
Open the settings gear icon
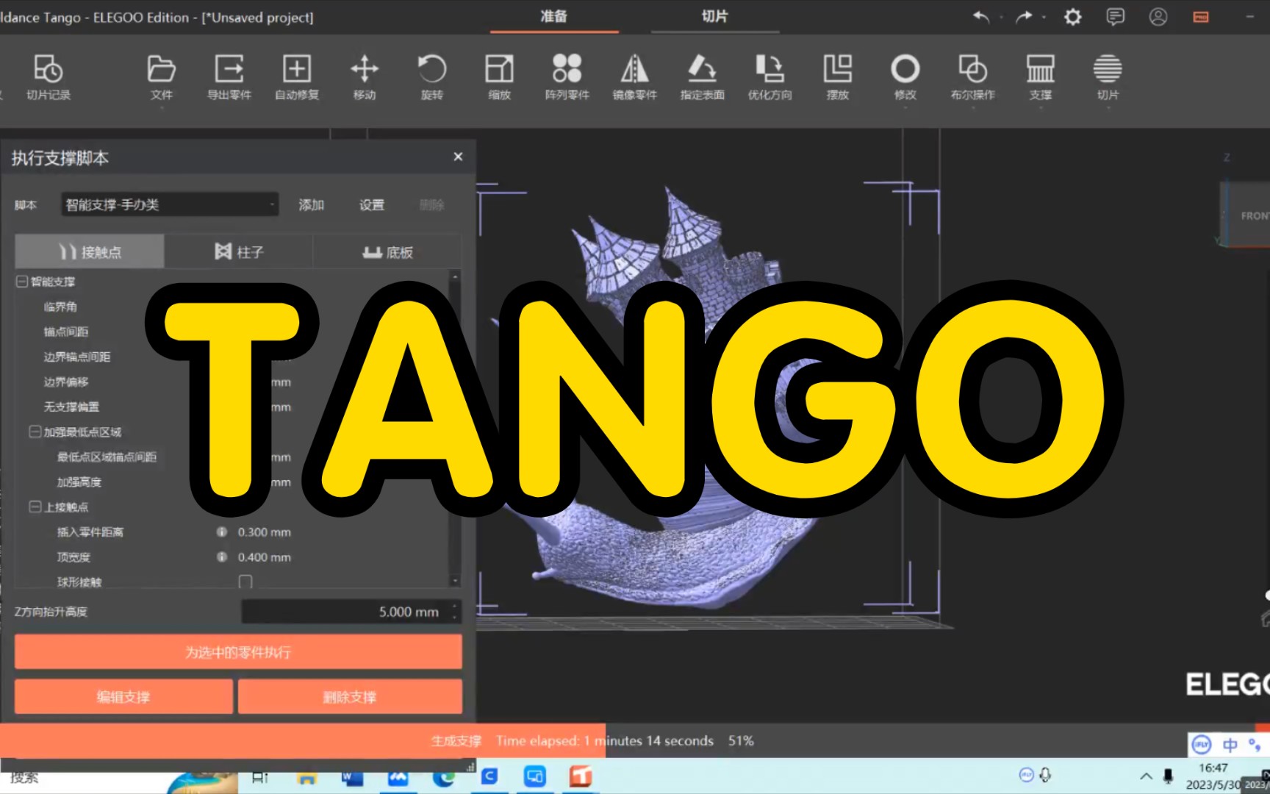click(1073, 16)
